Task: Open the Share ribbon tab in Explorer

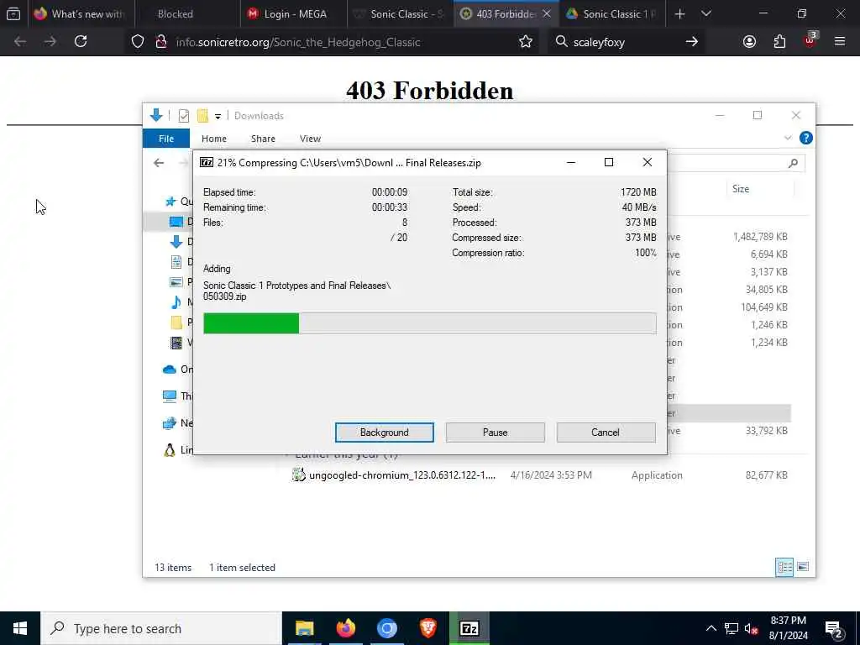Action: coord(263,139)
